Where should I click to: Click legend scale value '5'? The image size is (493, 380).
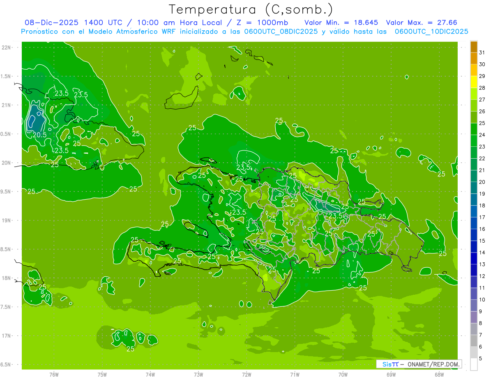[x=481, y=359]
